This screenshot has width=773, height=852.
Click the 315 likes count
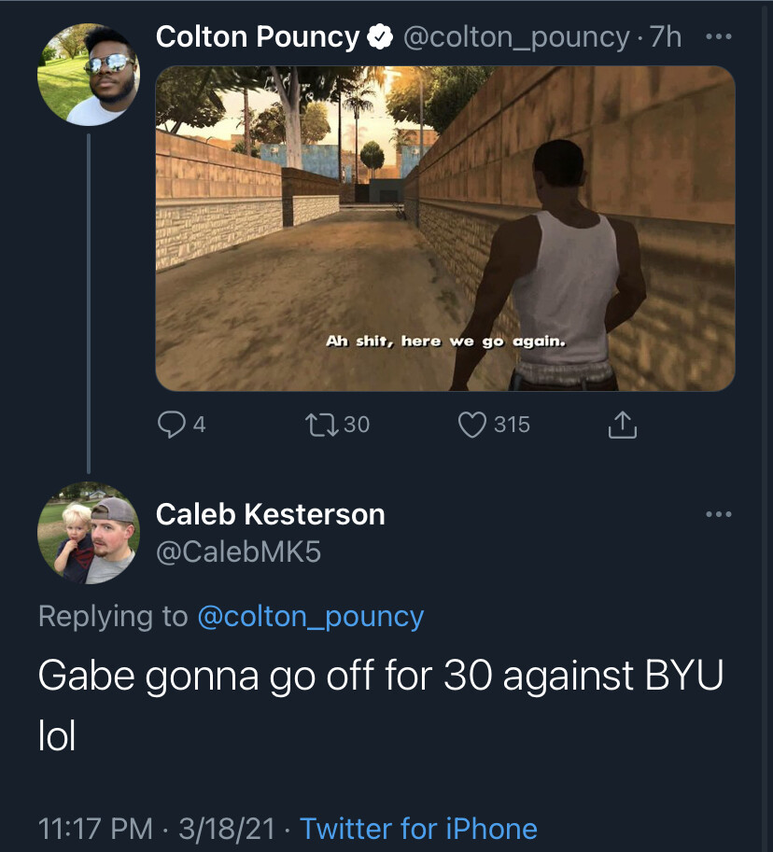tap(512, 426)
